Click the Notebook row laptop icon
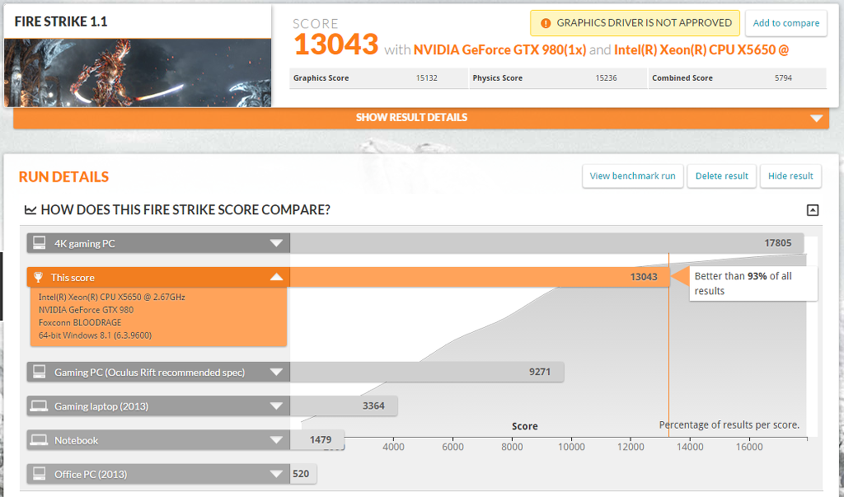Viewport: 844px width, 497px height. (x=39, y=440)
